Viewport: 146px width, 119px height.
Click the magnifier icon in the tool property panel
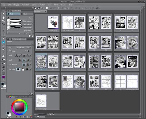click(x=32, y=44)
